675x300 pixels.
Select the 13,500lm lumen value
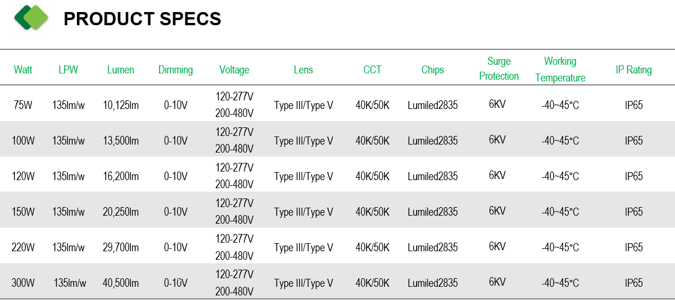click(x=121, y=141)
